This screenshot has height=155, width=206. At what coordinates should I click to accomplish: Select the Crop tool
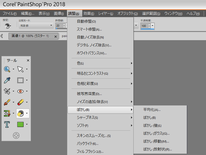click(7, 91)
